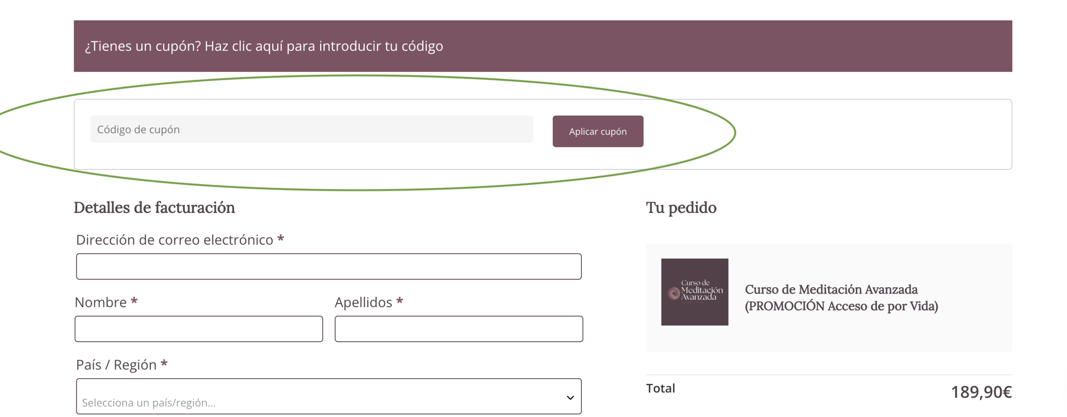Click the Apellidos field label
Image resolution: width=1067 pixels, height=417 pixels.
click(363, 302)
